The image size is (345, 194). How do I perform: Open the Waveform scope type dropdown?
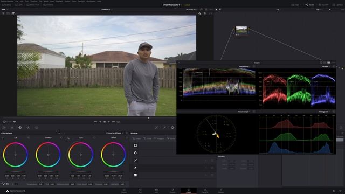pyautogui.click(x=245, y=66)
